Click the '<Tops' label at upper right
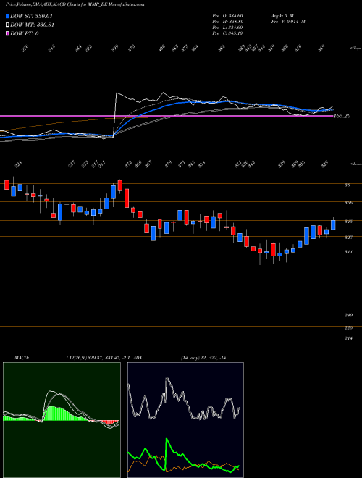362x478 pixels. 355,49
